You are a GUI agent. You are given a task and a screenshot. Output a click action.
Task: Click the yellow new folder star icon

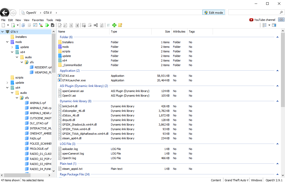[120, 25]
